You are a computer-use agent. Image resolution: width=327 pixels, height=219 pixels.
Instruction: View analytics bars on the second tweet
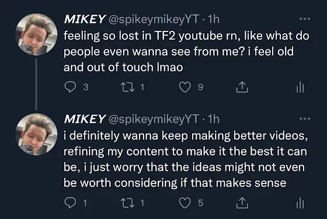pos(300,203)
